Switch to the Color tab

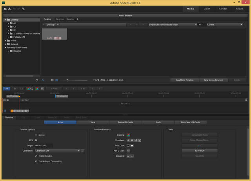[x=207, y=8]
